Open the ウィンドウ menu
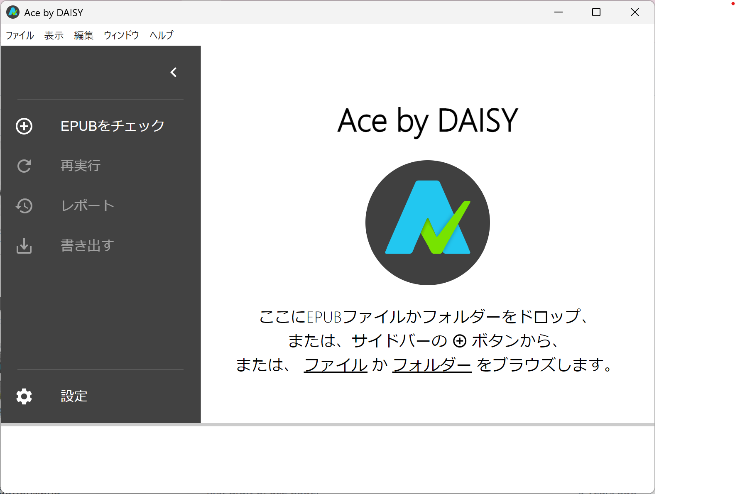The height and width of the screenshot is (494, 735). click(121, 35)
